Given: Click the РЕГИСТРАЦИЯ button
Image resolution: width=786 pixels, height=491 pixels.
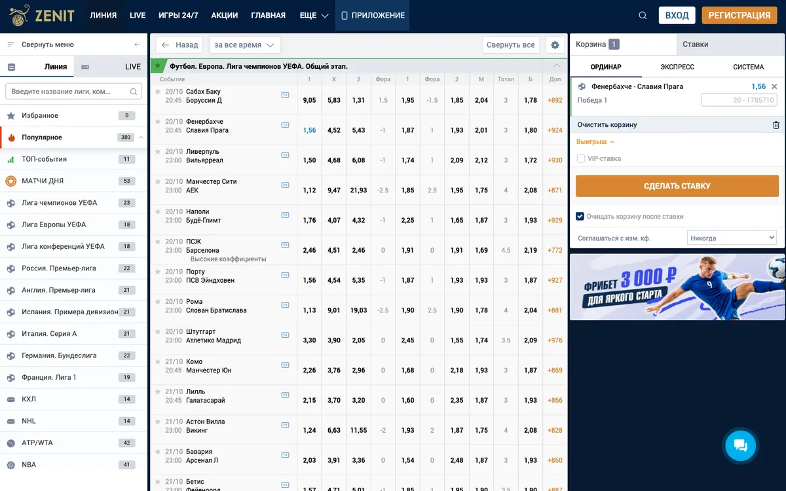Looking at the screenshot, I should coord(739,16).
